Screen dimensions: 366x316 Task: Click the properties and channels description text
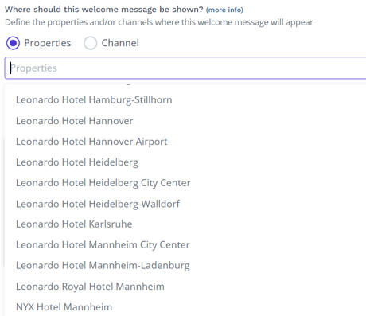pyautogui.click(x=159, y=22)
